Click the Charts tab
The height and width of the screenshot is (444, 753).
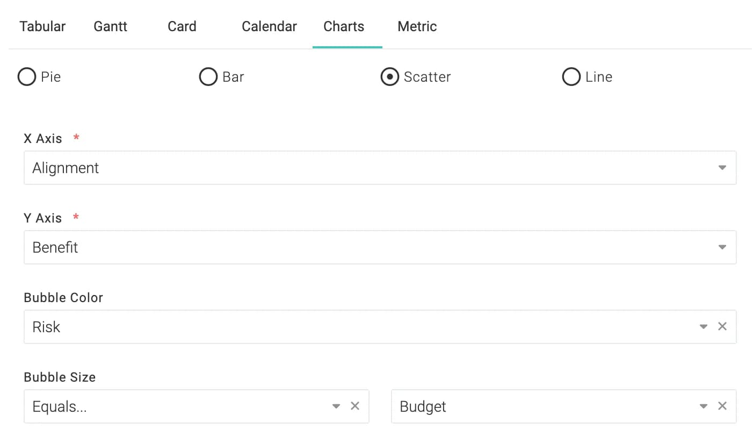click(x=344, y=26)
